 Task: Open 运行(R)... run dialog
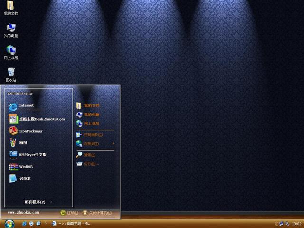click(x=87, y=164)
